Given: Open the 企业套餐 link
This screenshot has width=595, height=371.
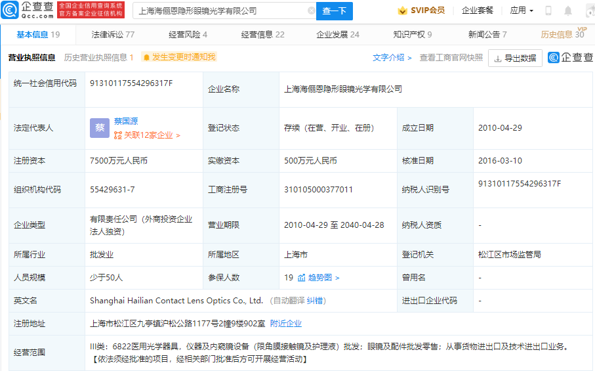Looking at the screenshot, I should coord(478,11).
